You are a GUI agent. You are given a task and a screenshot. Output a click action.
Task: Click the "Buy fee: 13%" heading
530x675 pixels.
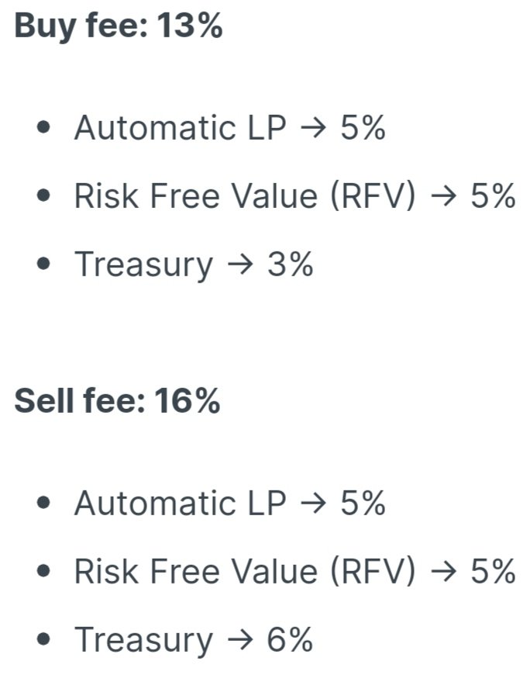[119, 26]
